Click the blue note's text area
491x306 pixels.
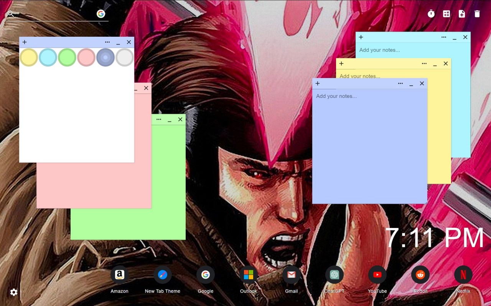(370, 146)
